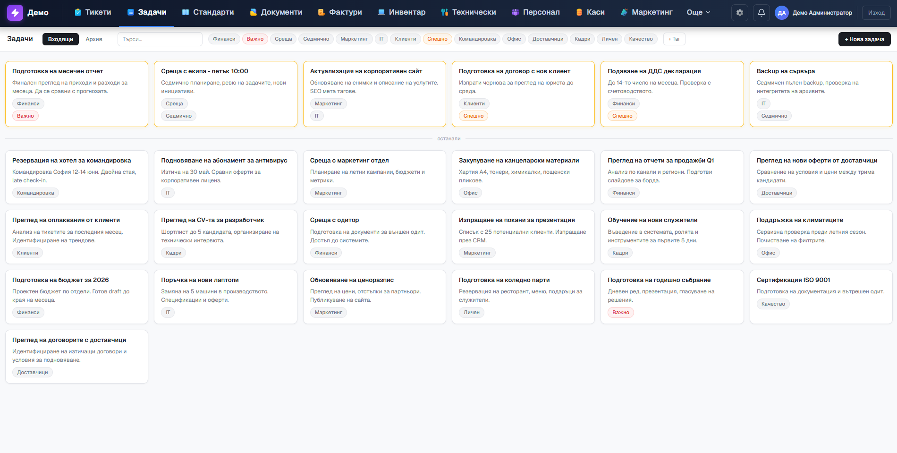
Task: Go to the Инвентар section
Action: click(402, 12)
